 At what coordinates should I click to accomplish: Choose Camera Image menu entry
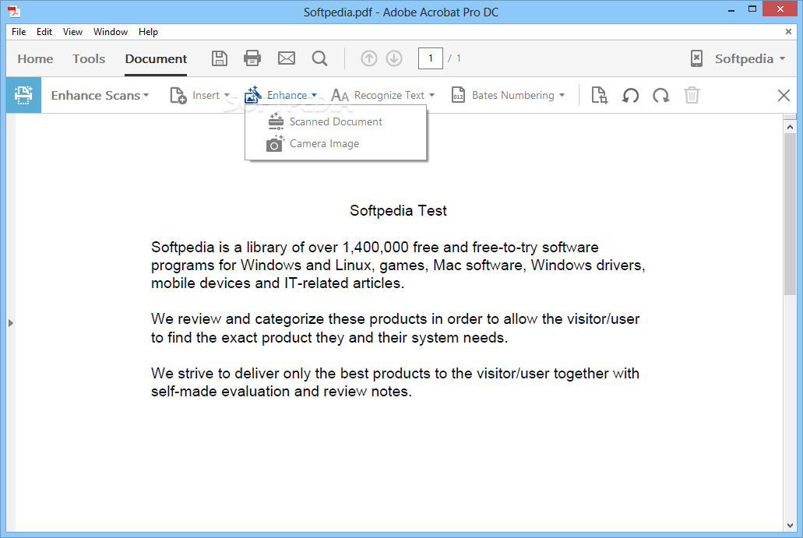(336, 144)
